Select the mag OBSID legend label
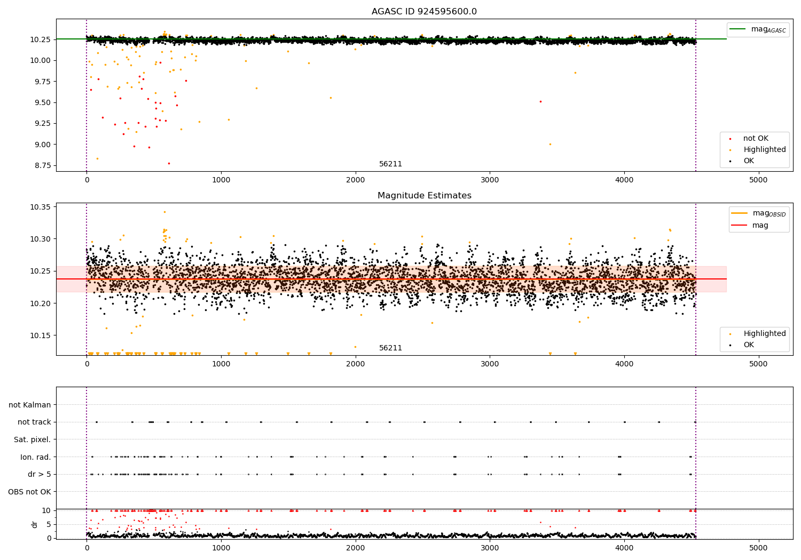The height and width of the screenshot is (560, 801). (x=769, y=213)
